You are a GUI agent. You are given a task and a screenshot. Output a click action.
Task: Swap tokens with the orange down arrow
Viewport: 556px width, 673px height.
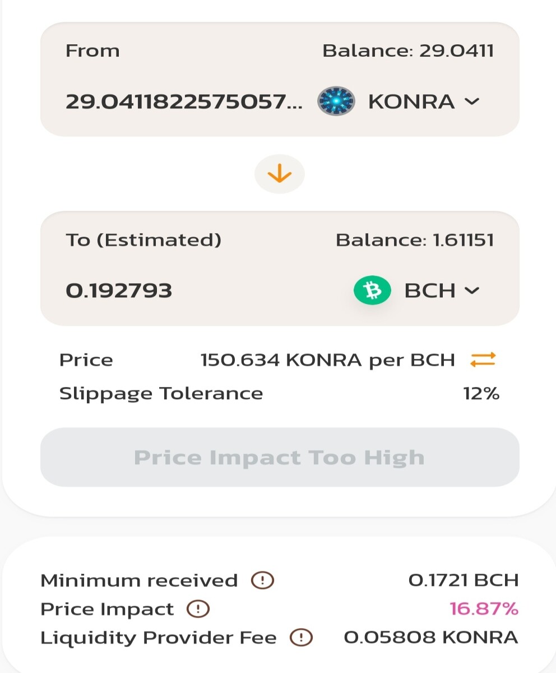tap(280, 174)
